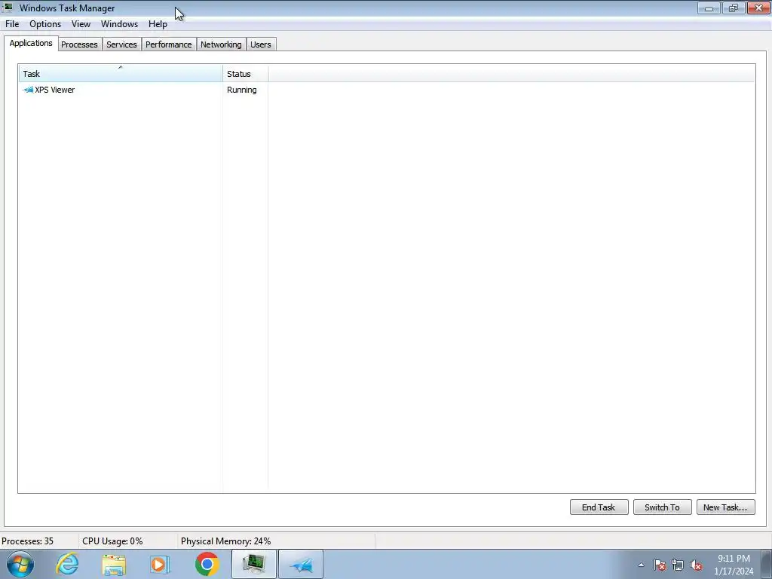
Task: Sort by the Task column header
Action: point(121,73)
